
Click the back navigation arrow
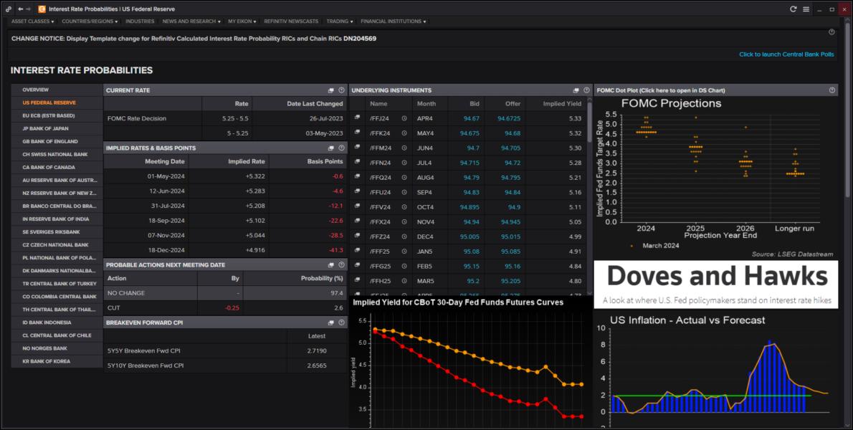click(x=20, y=9)
